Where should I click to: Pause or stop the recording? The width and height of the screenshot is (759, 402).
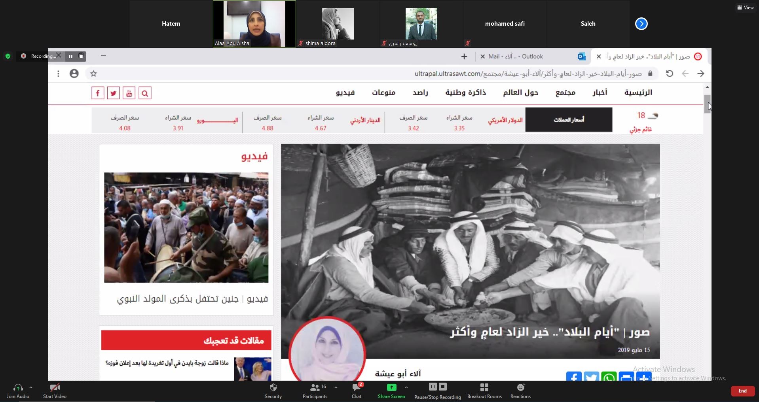(437, 391)
